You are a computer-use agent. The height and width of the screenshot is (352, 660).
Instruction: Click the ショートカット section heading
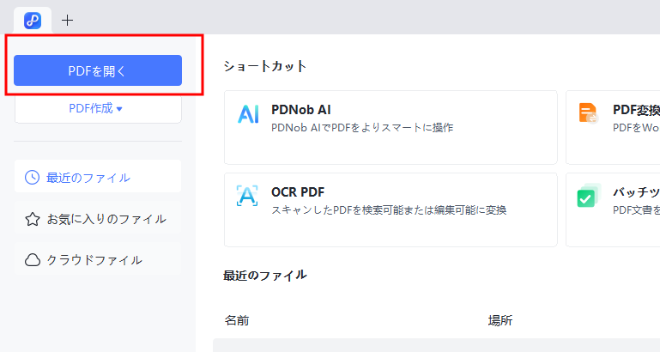pyautogui.click(x=264, y=66)
